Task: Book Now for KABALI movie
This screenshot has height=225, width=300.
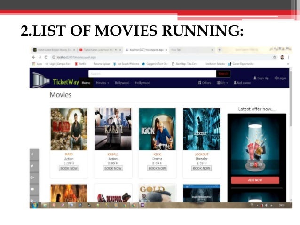Action: tap(113, 168)
